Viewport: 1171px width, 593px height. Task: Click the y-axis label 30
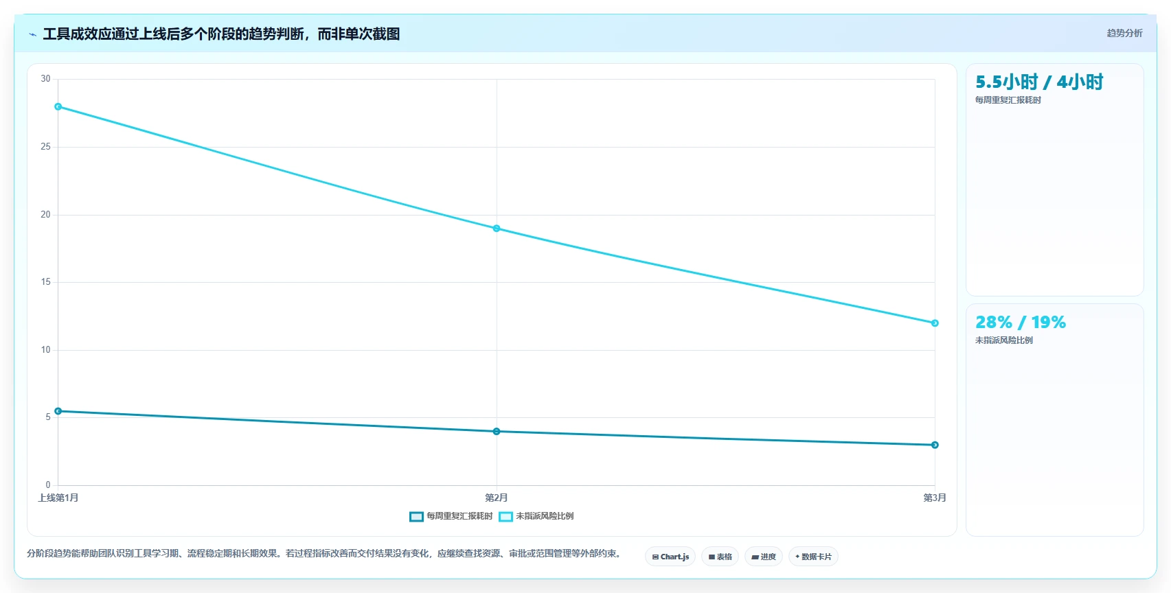(45, 79)
